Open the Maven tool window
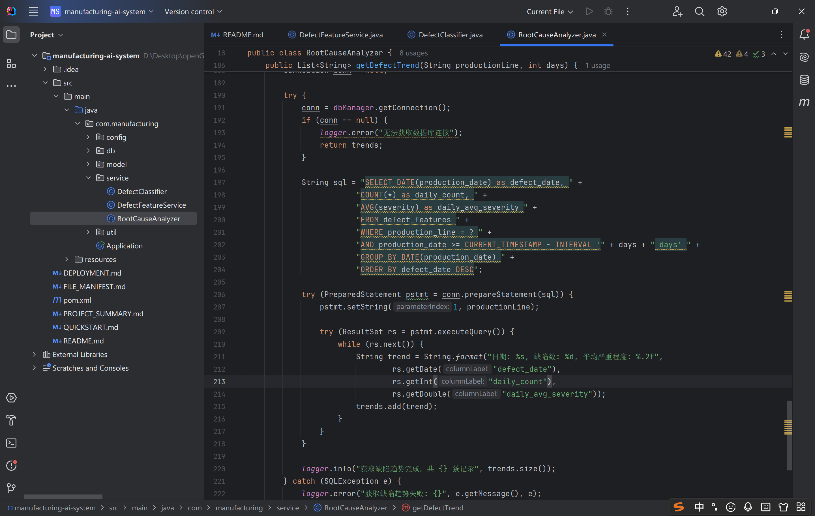This screenshot has height=516, width=815. click(x=804, y=102)
